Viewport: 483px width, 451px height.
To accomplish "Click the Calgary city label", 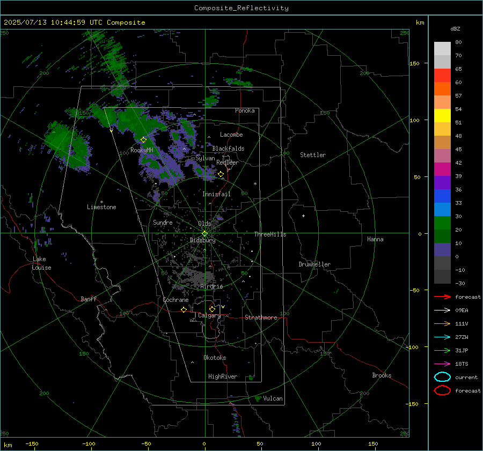I will (209, 315).
